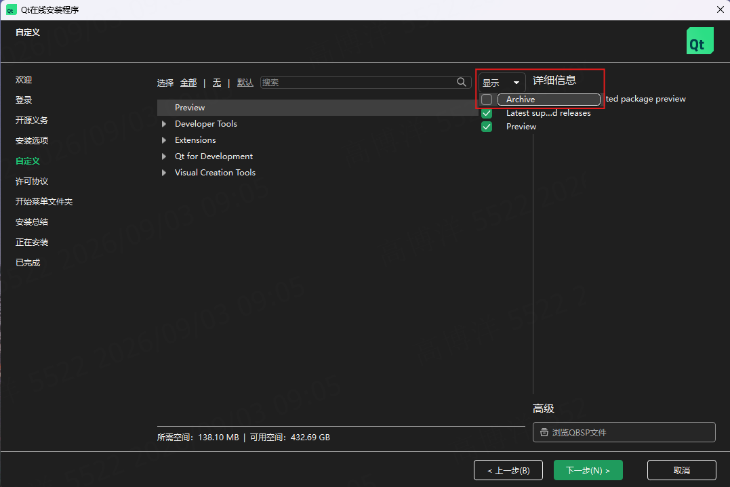Select the Extensions row
The image size is (730, 487).
pyautogui.click(x=317, y=140)
